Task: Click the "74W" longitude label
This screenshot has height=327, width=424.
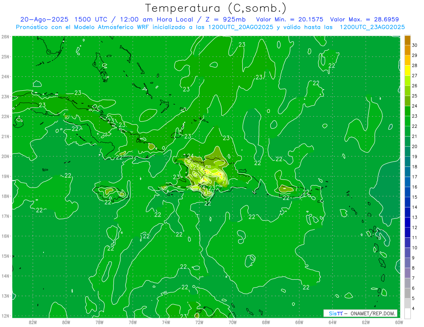Action: (166, 322)
